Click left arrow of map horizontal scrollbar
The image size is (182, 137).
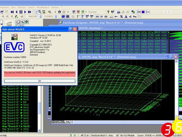tap(72, 122)
